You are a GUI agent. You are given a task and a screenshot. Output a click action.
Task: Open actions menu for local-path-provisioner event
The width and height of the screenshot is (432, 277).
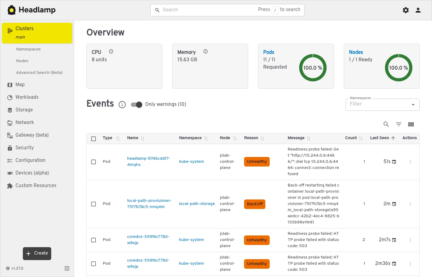tap(410, 204)
